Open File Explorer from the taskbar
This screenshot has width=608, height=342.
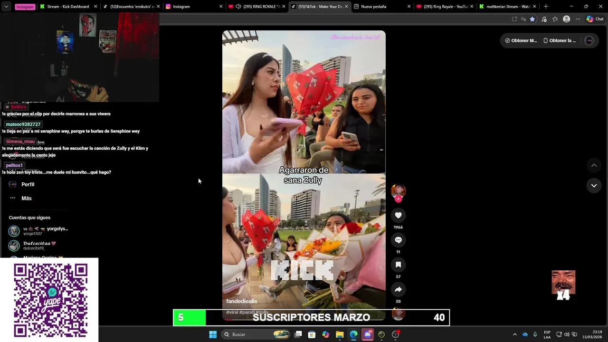pyautogui.click(x=340, y=334)
